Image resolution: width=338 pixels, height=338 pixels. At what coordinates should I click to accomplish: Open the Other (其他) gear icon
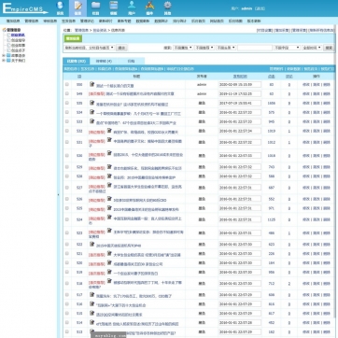click(x=167, y=7)
